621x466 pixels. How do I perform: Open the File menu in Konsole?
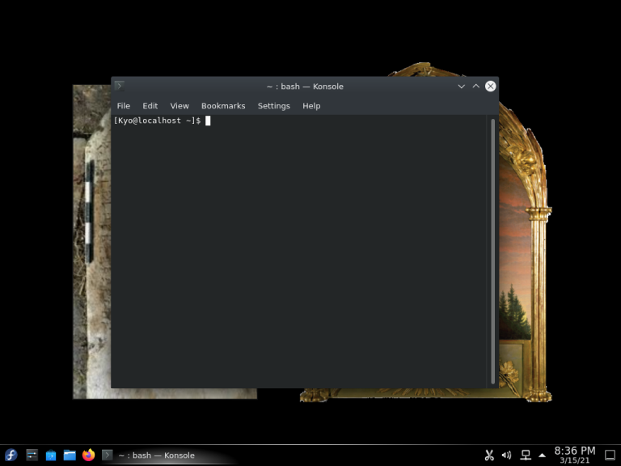123,106
